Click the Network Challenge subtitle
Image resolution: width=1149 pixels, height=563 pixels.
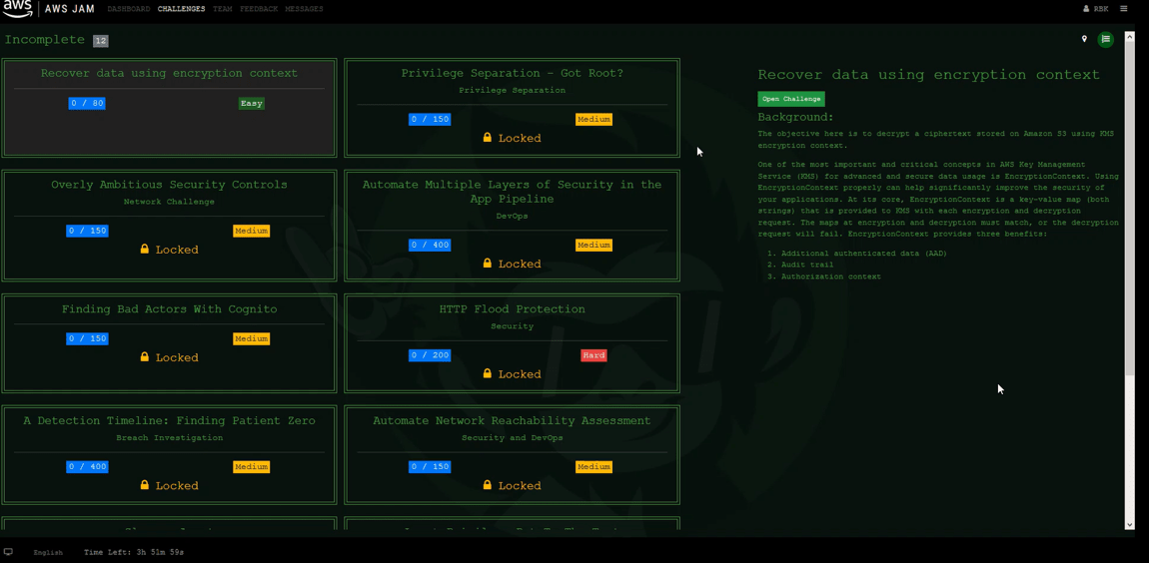click(x=169, y=202)
